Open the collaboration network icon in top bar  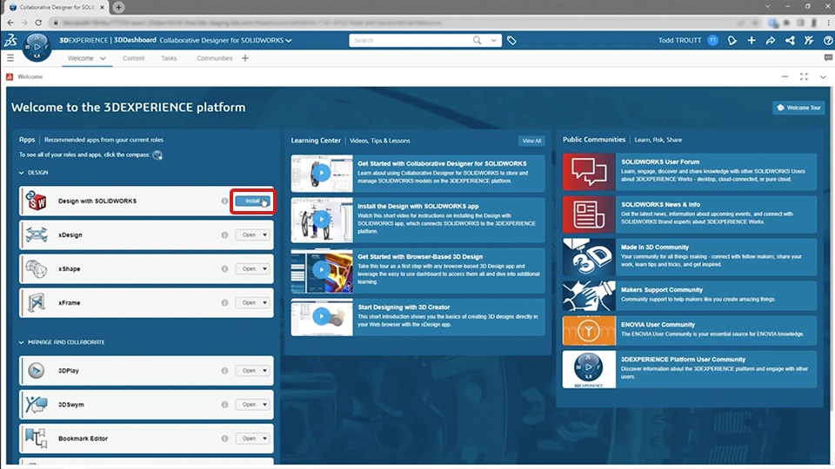[x=790, y=41]
